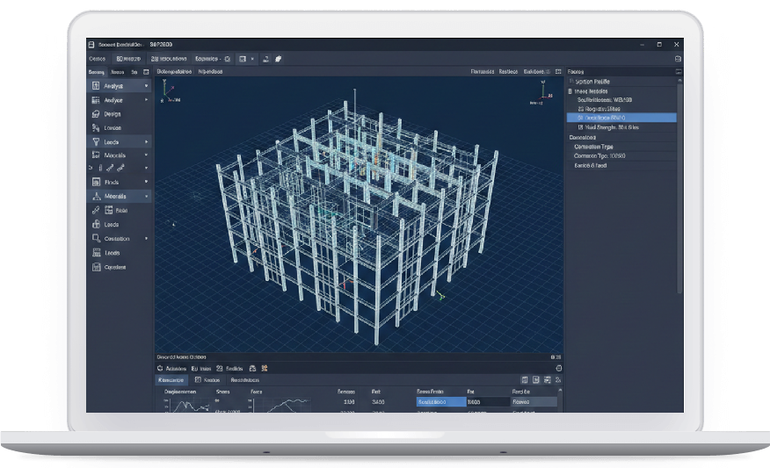Viewport: 770px width, 468px height.
Task: Open the third tab in the bottom results panel
Action: tap(244, 380)
